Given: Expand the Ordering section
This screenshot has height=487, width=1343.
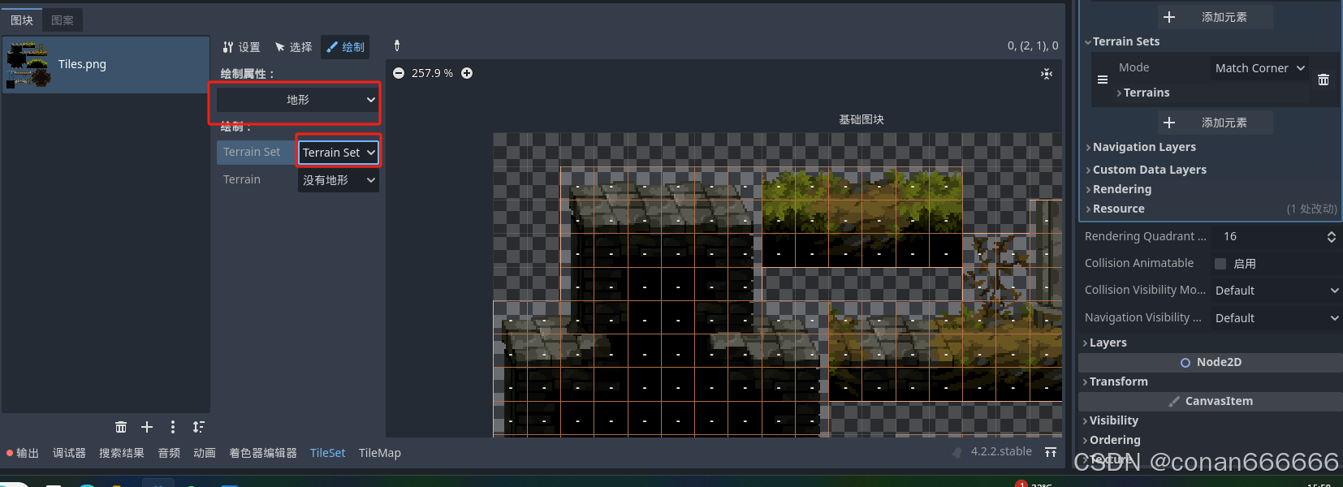Looking at the screenshot, I should 1112,440.
